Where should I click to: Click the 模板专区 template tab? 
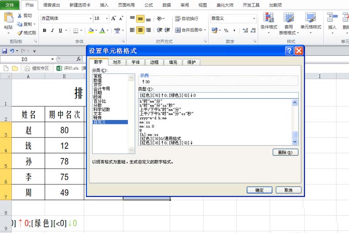pyautogui.click(x=37, y=69)
